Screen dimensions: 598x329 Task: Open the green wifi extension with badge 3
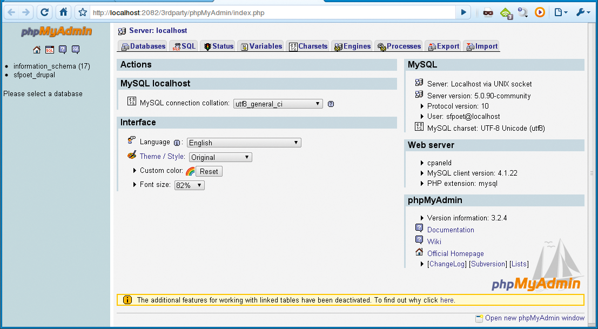tap(506, 13)
